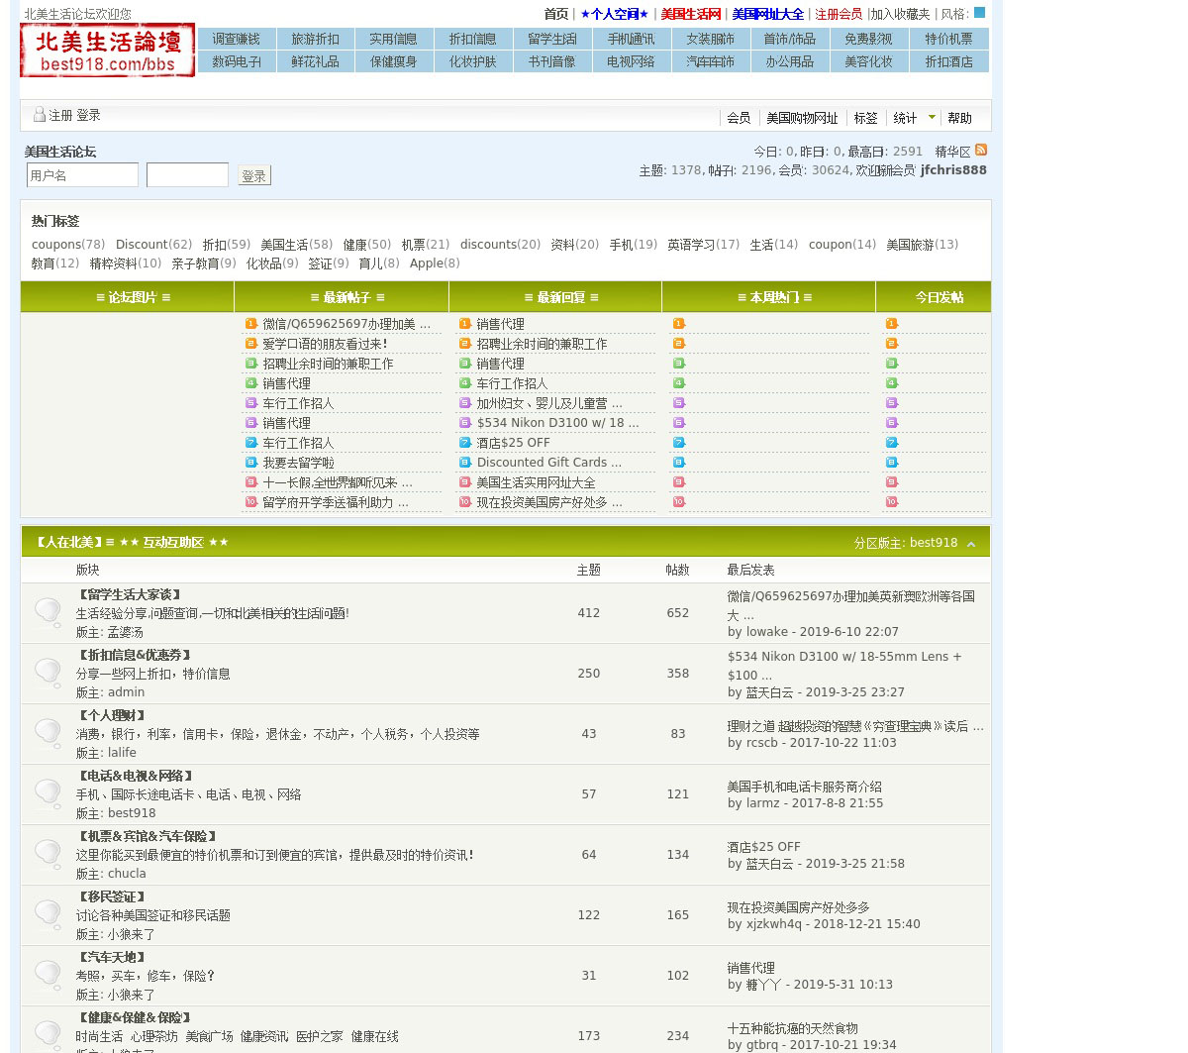Image resolution: width=1188 pixels, height=1053 pixels.
Task: Open the 注册会员 link at top
Action: (838, 14)
